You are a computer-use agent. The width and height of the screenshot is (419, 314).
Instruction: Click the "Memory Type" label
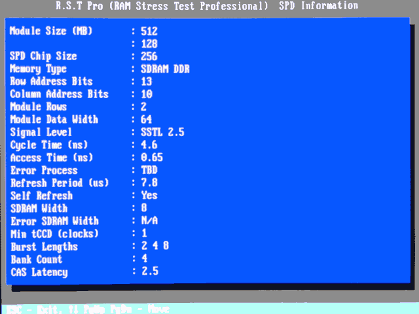click(38, 69)
